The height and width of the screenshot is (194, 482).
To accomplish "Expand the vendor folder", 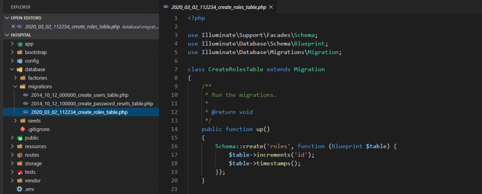I will 12,180.
